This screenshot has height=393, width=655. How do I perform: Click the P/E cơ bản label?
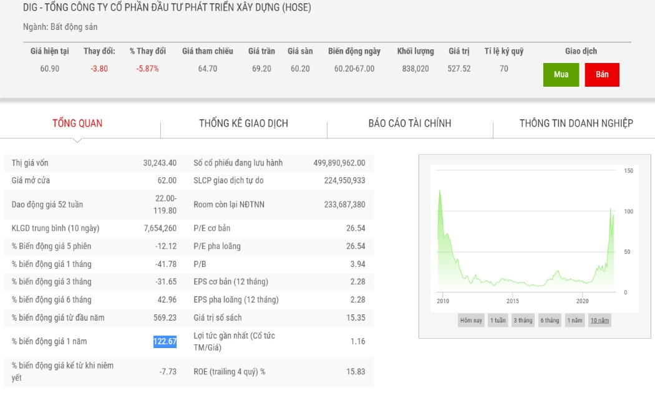tap(212, 228)
